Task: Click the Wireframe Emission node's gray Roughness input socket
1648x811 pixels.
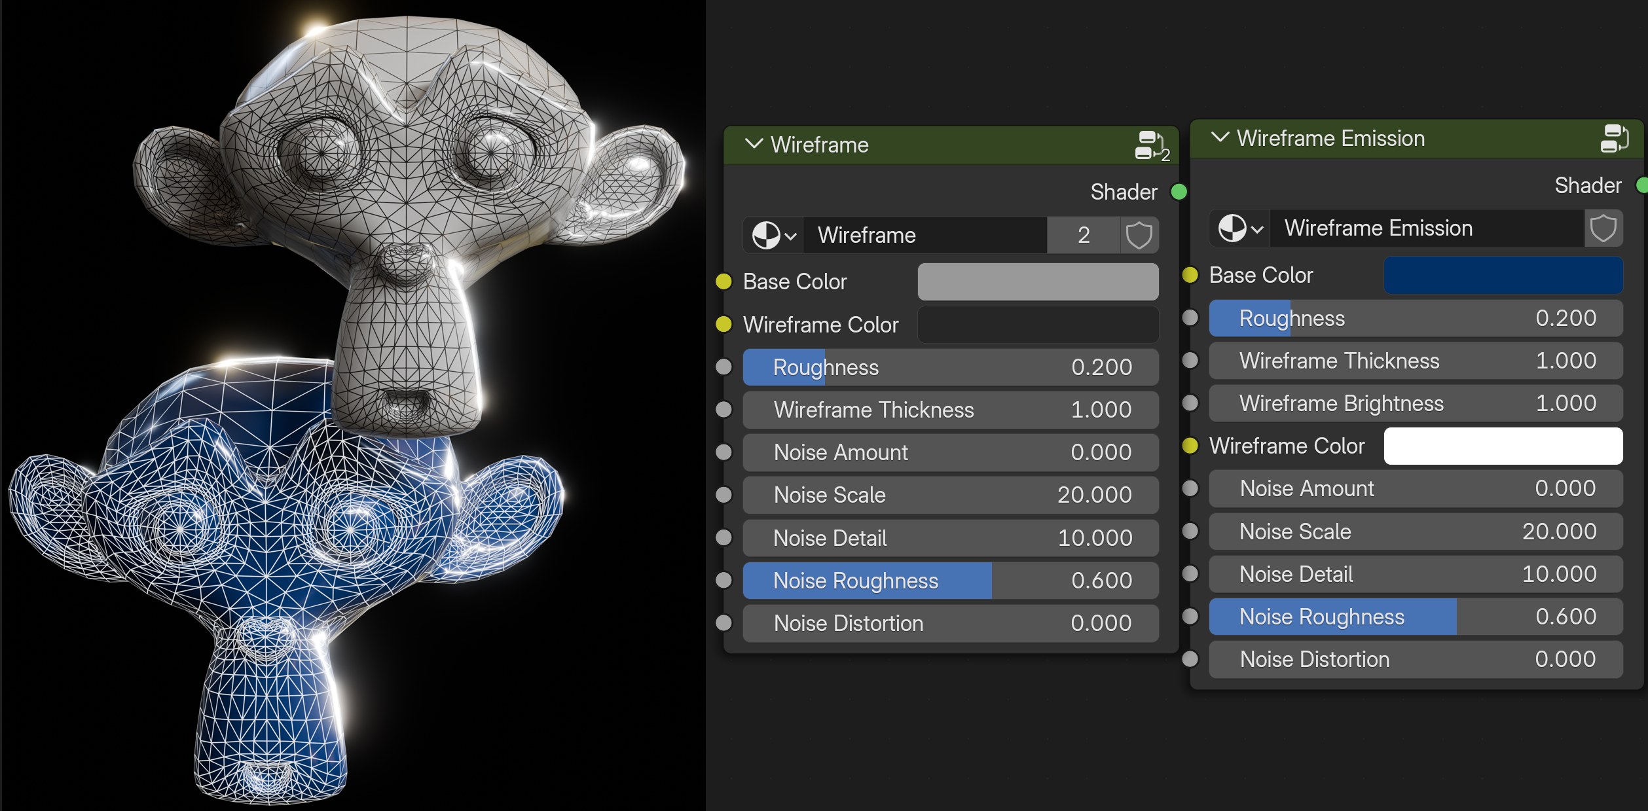Action: pyautogui.click(x=1190, y=318)
